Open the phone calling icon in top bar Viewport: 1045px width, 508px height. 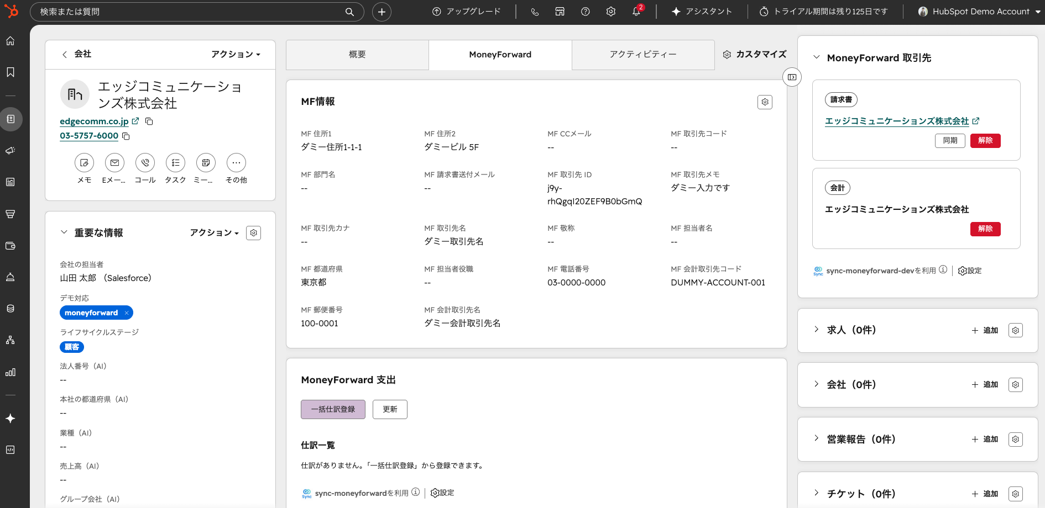pos(535,12)
